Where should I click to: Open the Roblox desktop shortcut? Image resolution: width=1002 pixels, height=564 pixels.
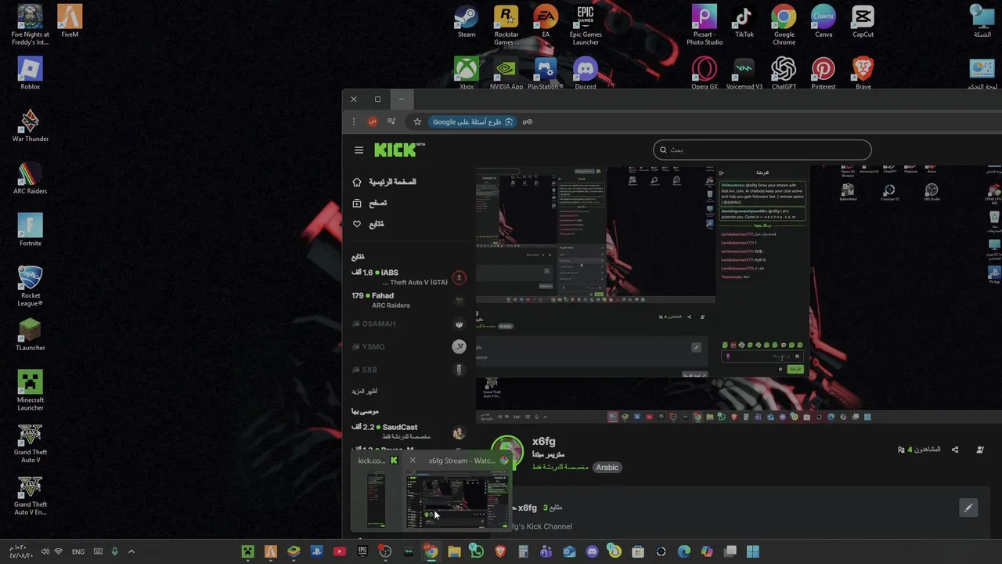tap(31, 74)
